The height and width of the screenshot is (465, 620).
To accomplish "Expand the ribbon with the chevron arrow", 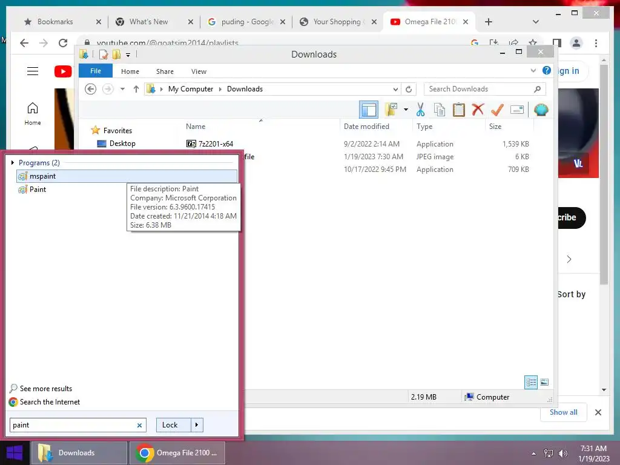I will click(533, 71).
